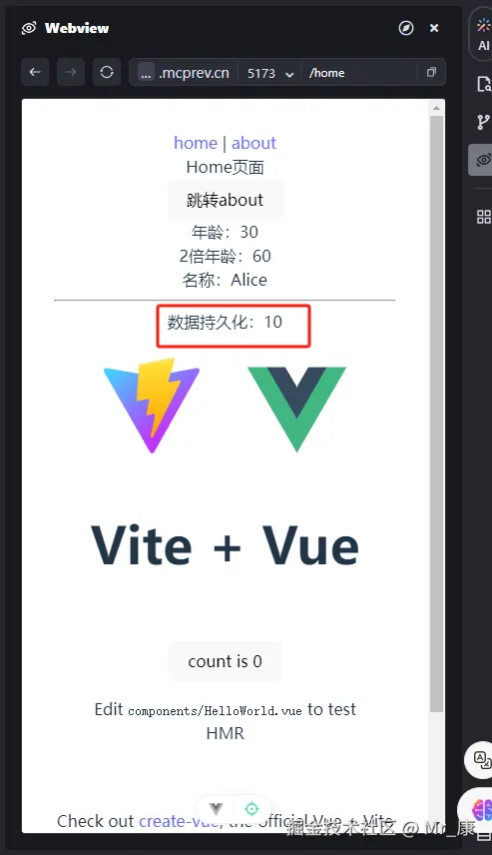Go to the home nav link
Image resolution: width=492 pixels, height=855 pixels.
195,143
